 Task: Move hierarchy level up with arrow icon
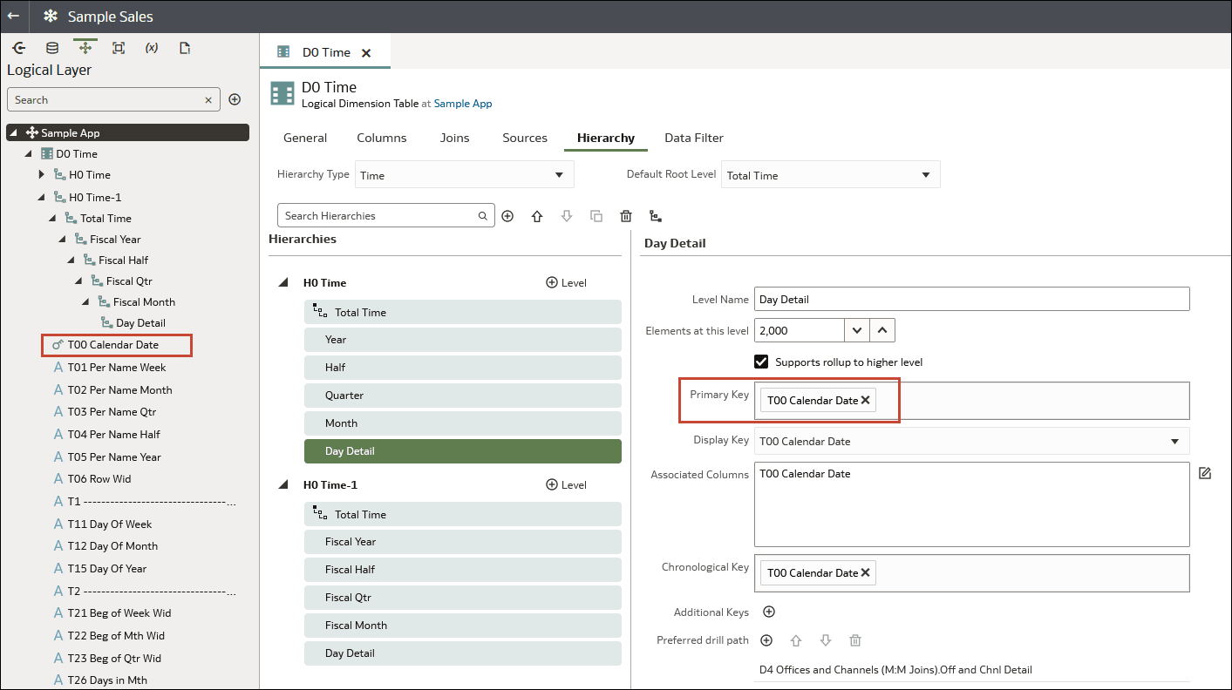[x=537, y=216]
